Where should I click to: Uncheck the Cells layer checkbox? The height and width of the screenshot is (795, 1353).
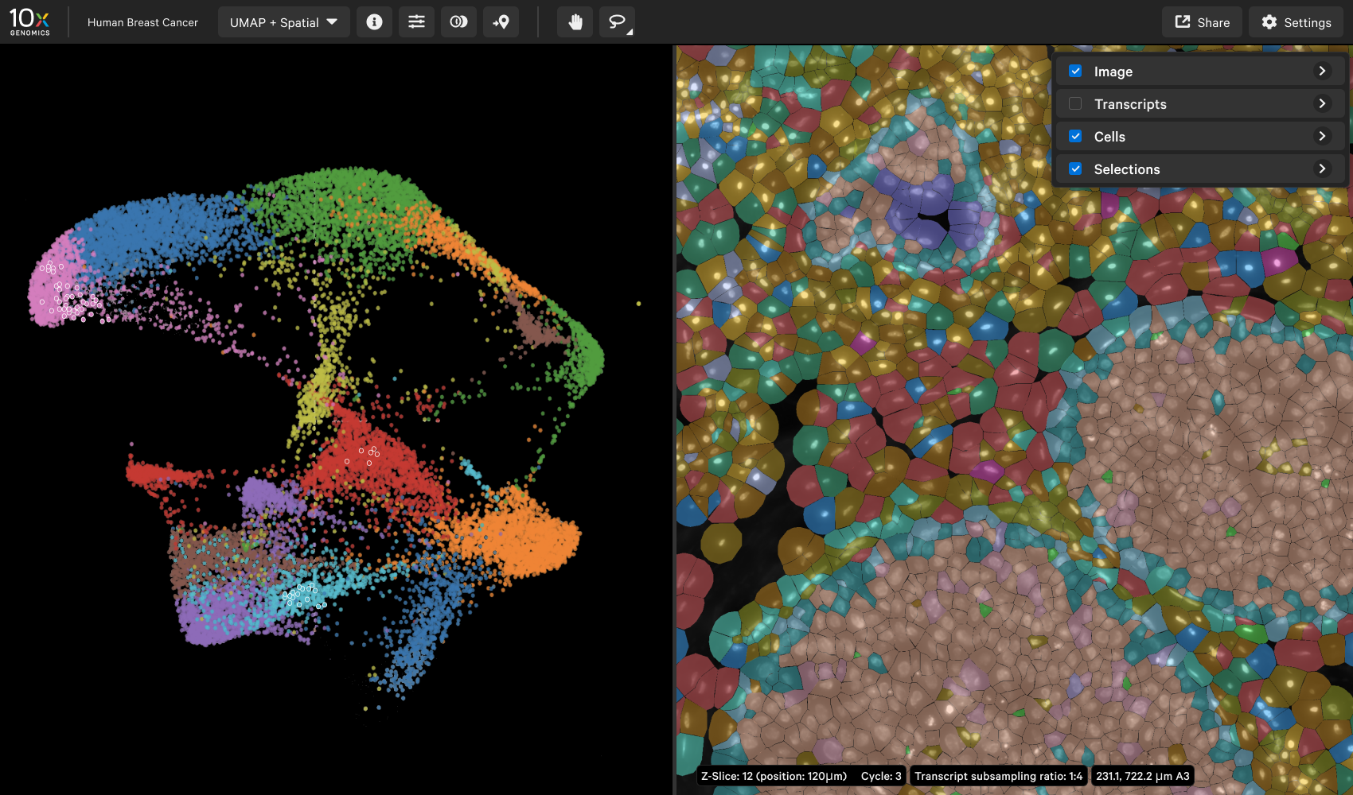1075,137
